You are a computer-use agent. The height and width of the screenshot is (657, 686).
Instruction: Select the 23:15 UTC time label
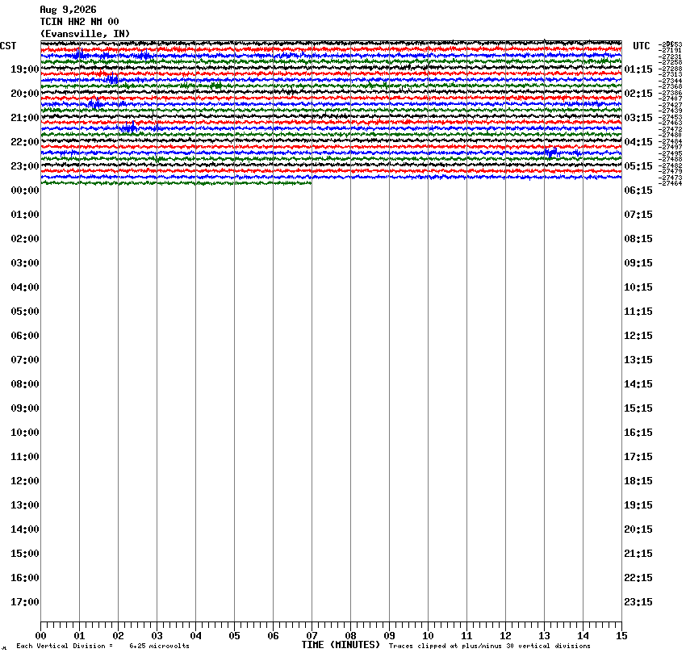pyautogui.click(x=638, y=602)
